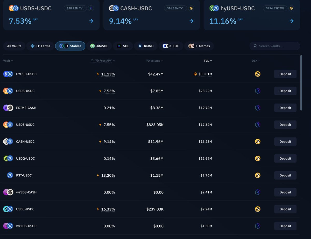
Task: Click $794.83K TVL badge on featured card
Action: pyautogui.click(x=275, y=8)
